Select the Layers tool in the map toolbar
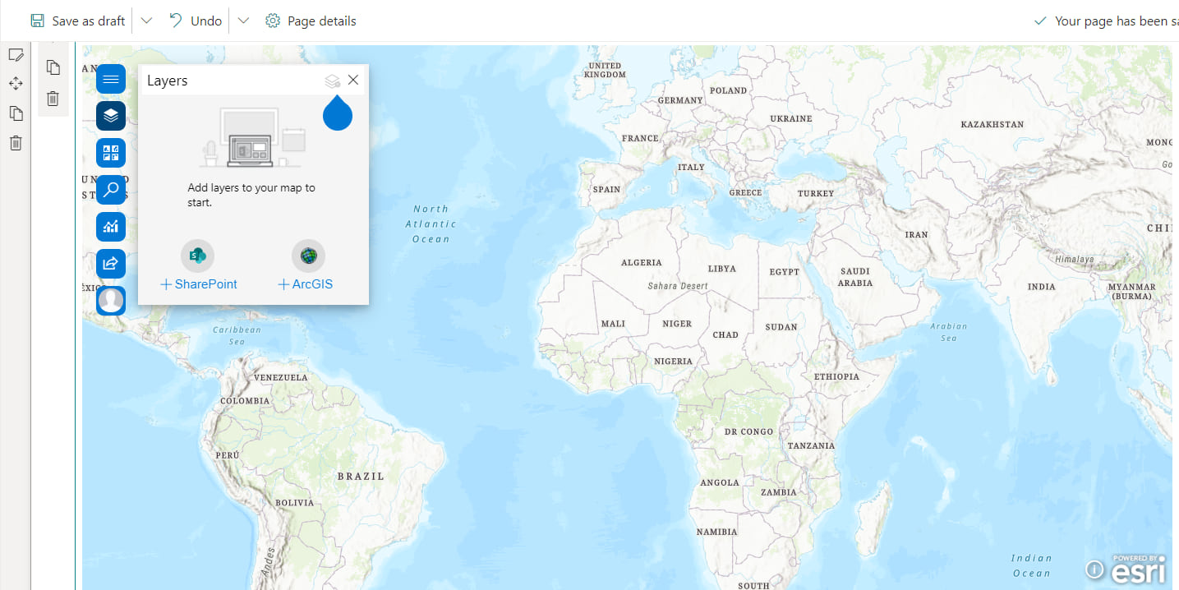The image size is (1179, 590). click(x=111, y=116)
